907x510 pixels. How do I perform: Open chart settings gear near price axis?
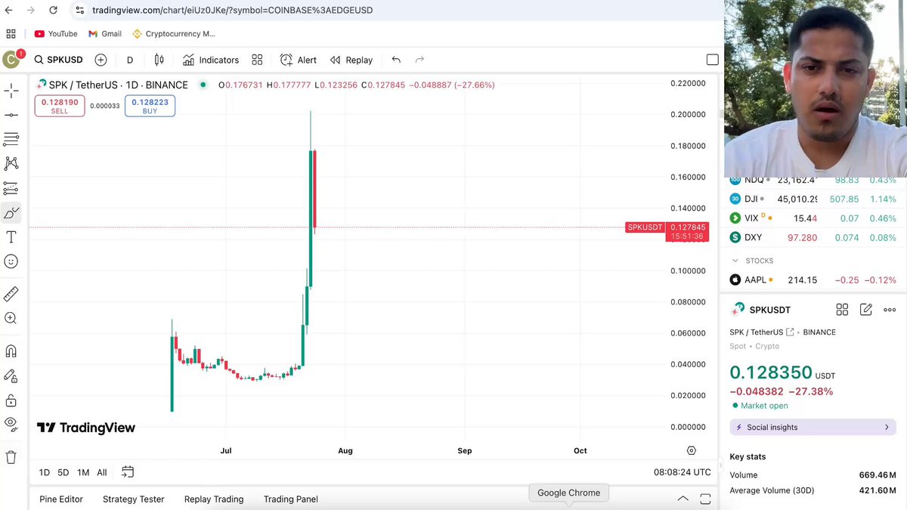click(x=691, y=450)
